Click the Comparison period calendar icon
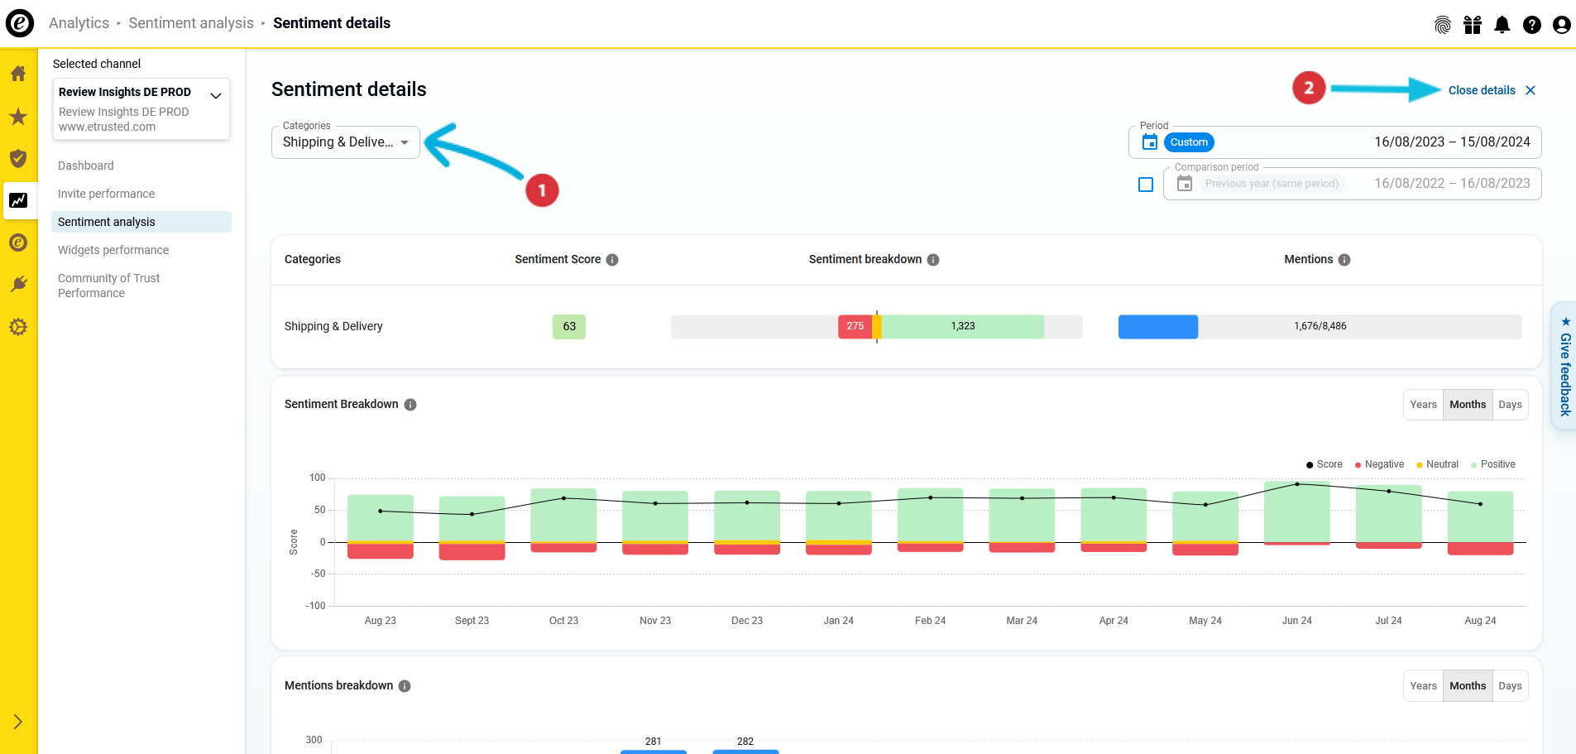 click(1185, 184)
